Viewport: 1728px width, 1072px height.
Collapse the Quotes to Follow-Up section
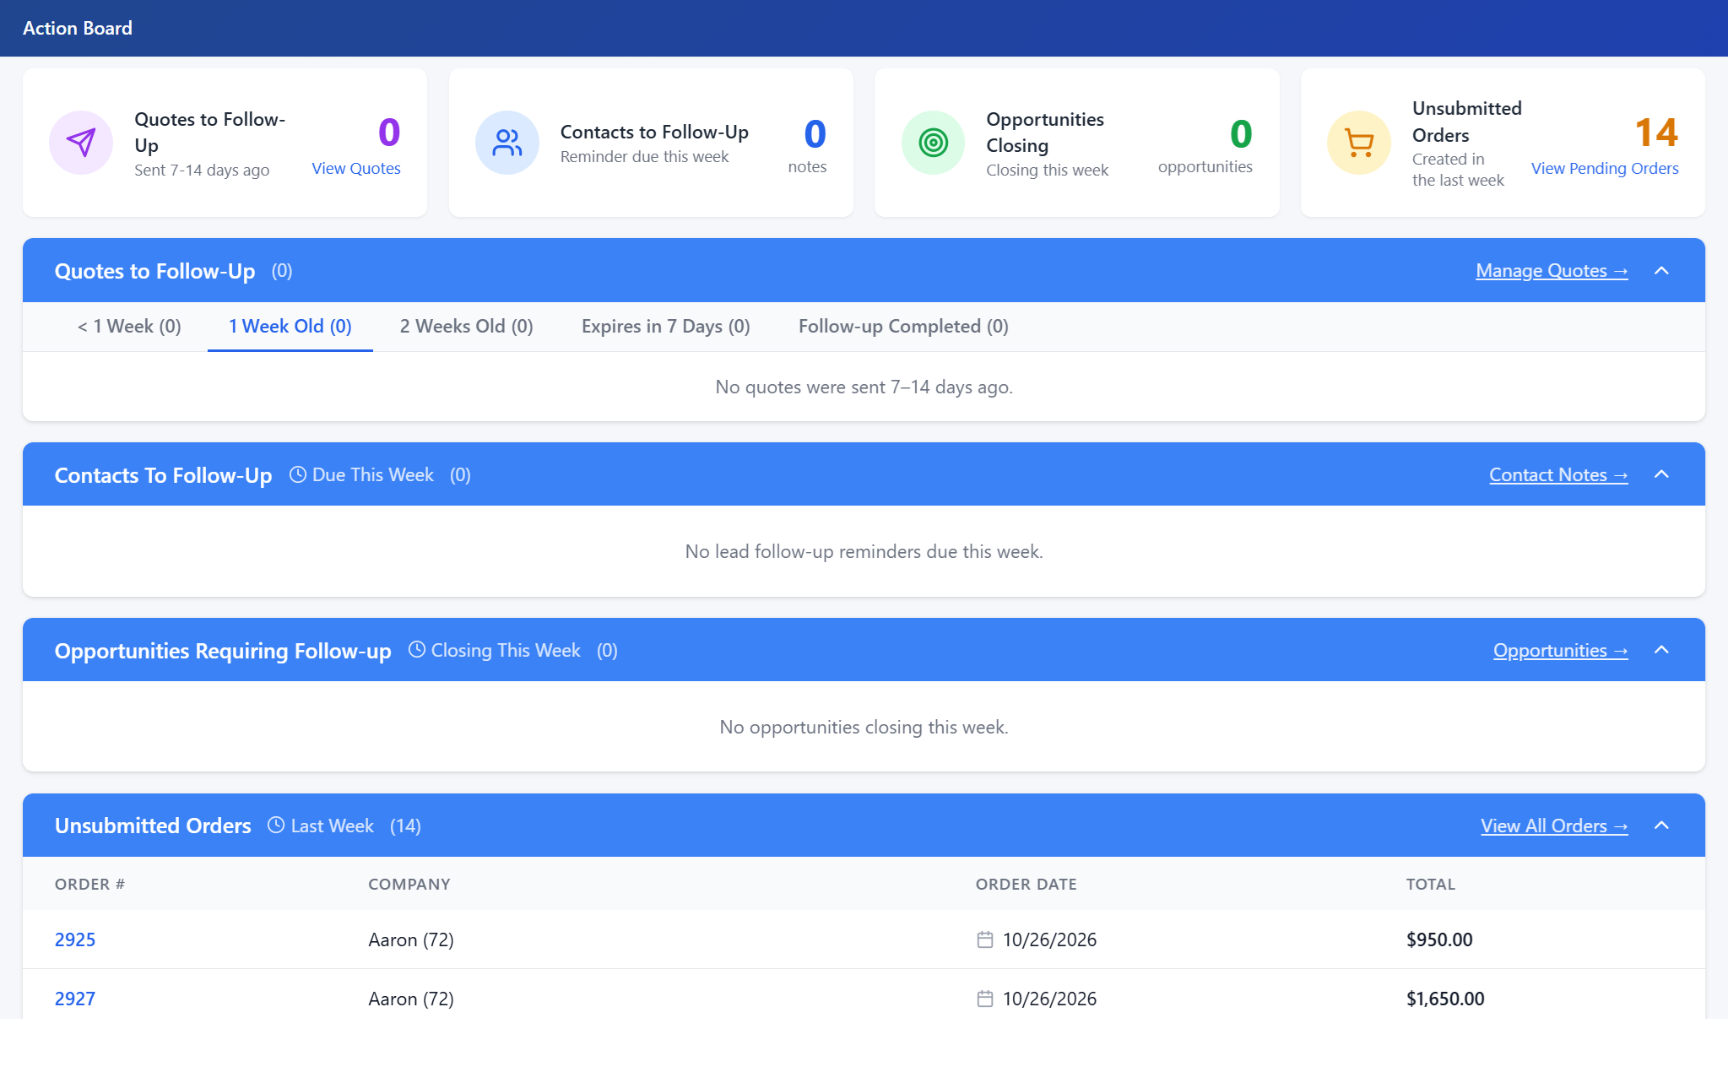(1661, 270)
